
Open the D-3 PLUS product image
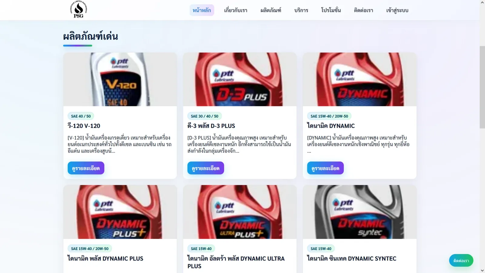point(240,79)
